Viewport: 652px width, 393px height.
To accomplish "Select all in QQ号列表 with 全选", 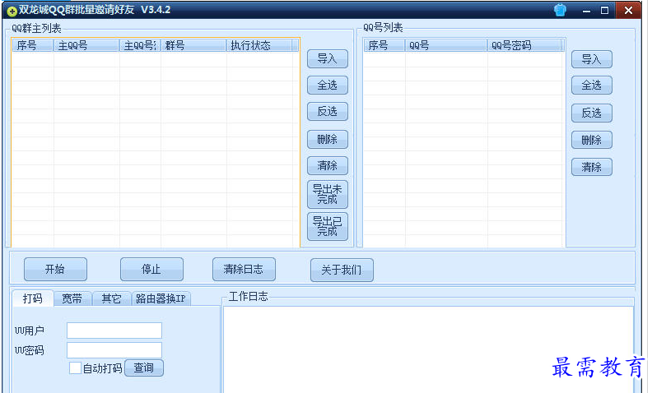I will [x=591, y=86].
